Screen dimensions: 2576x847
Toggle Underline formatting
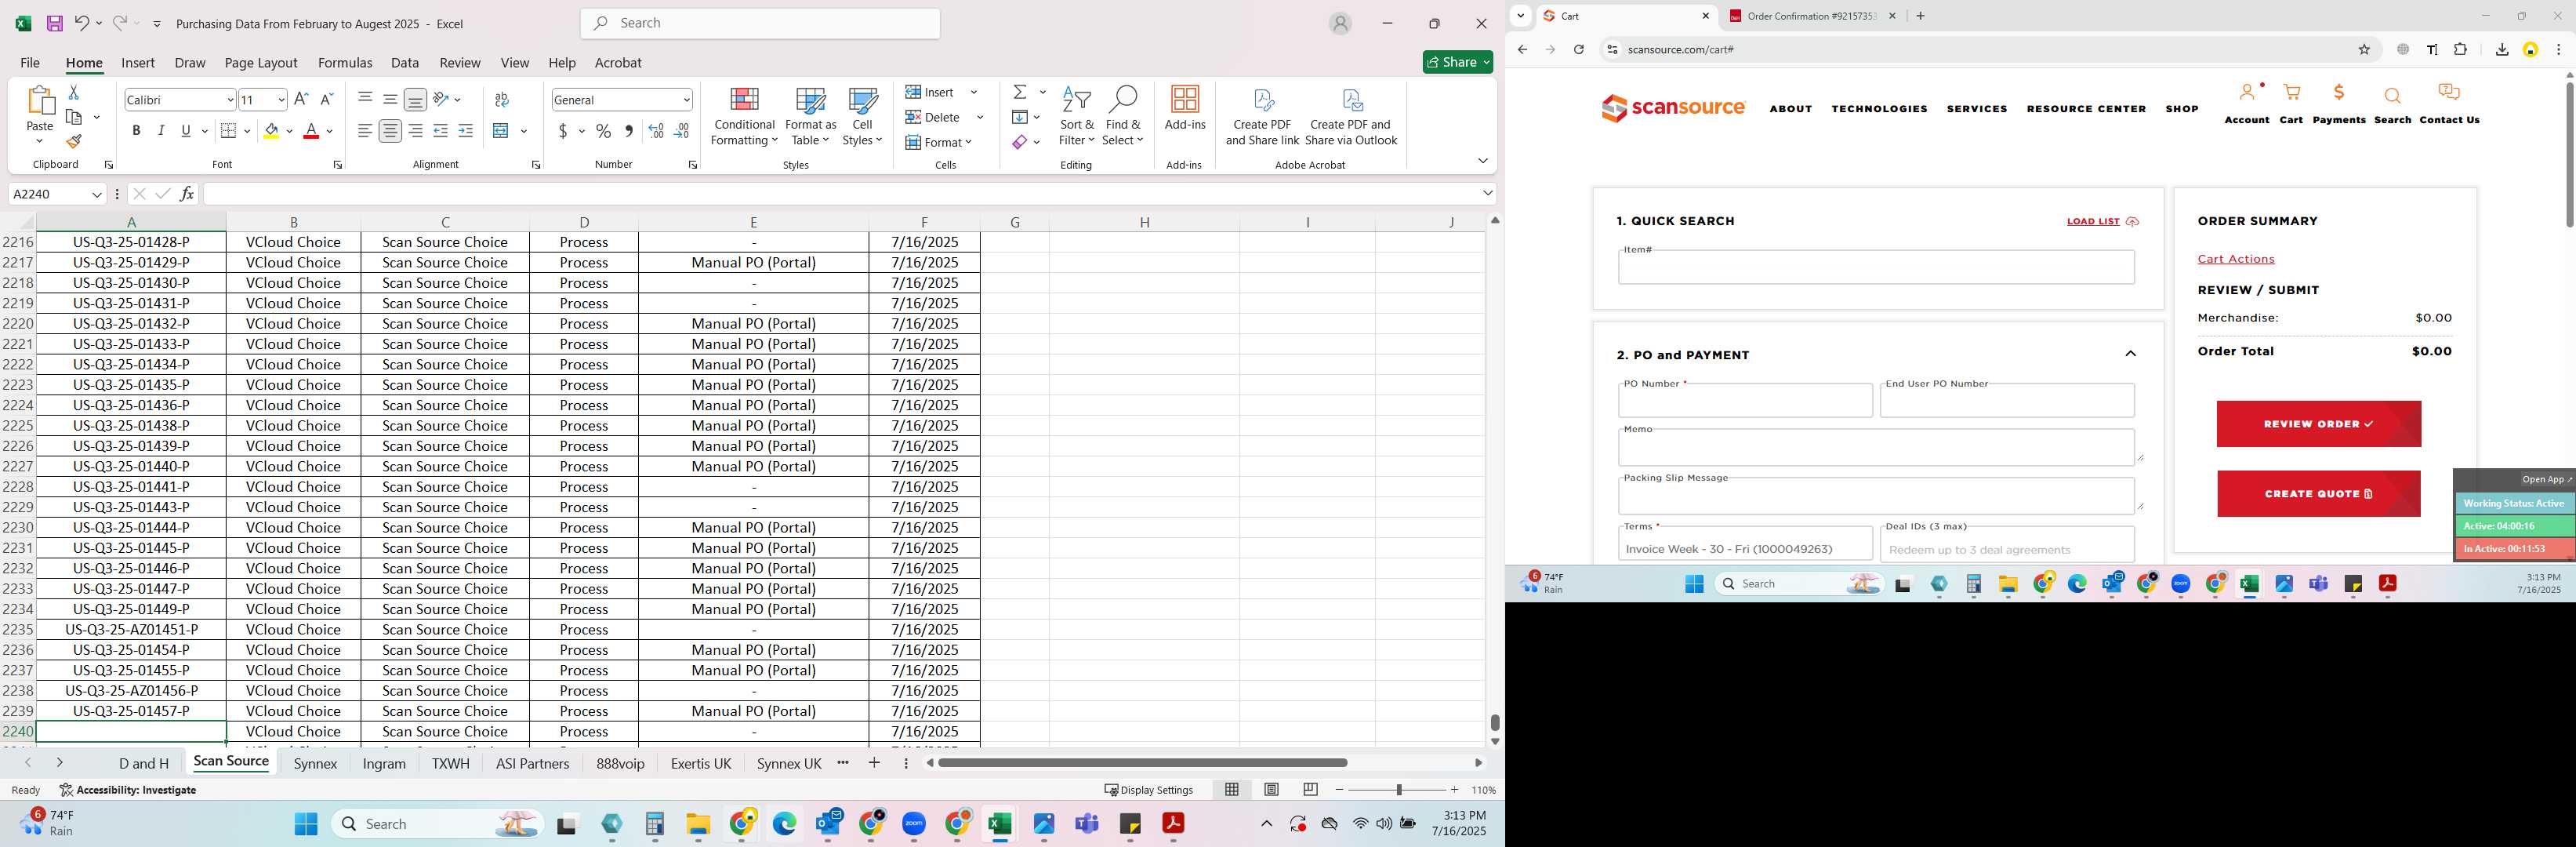186,131
